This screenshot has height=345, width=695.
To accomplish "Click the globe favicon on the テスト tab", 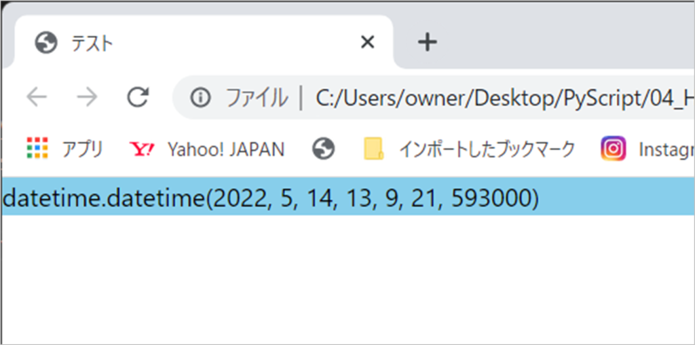I will [x=45, y=43].
